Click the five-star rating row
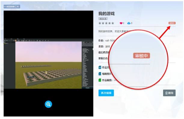This screenshot has width=184, height=119. 106,23
